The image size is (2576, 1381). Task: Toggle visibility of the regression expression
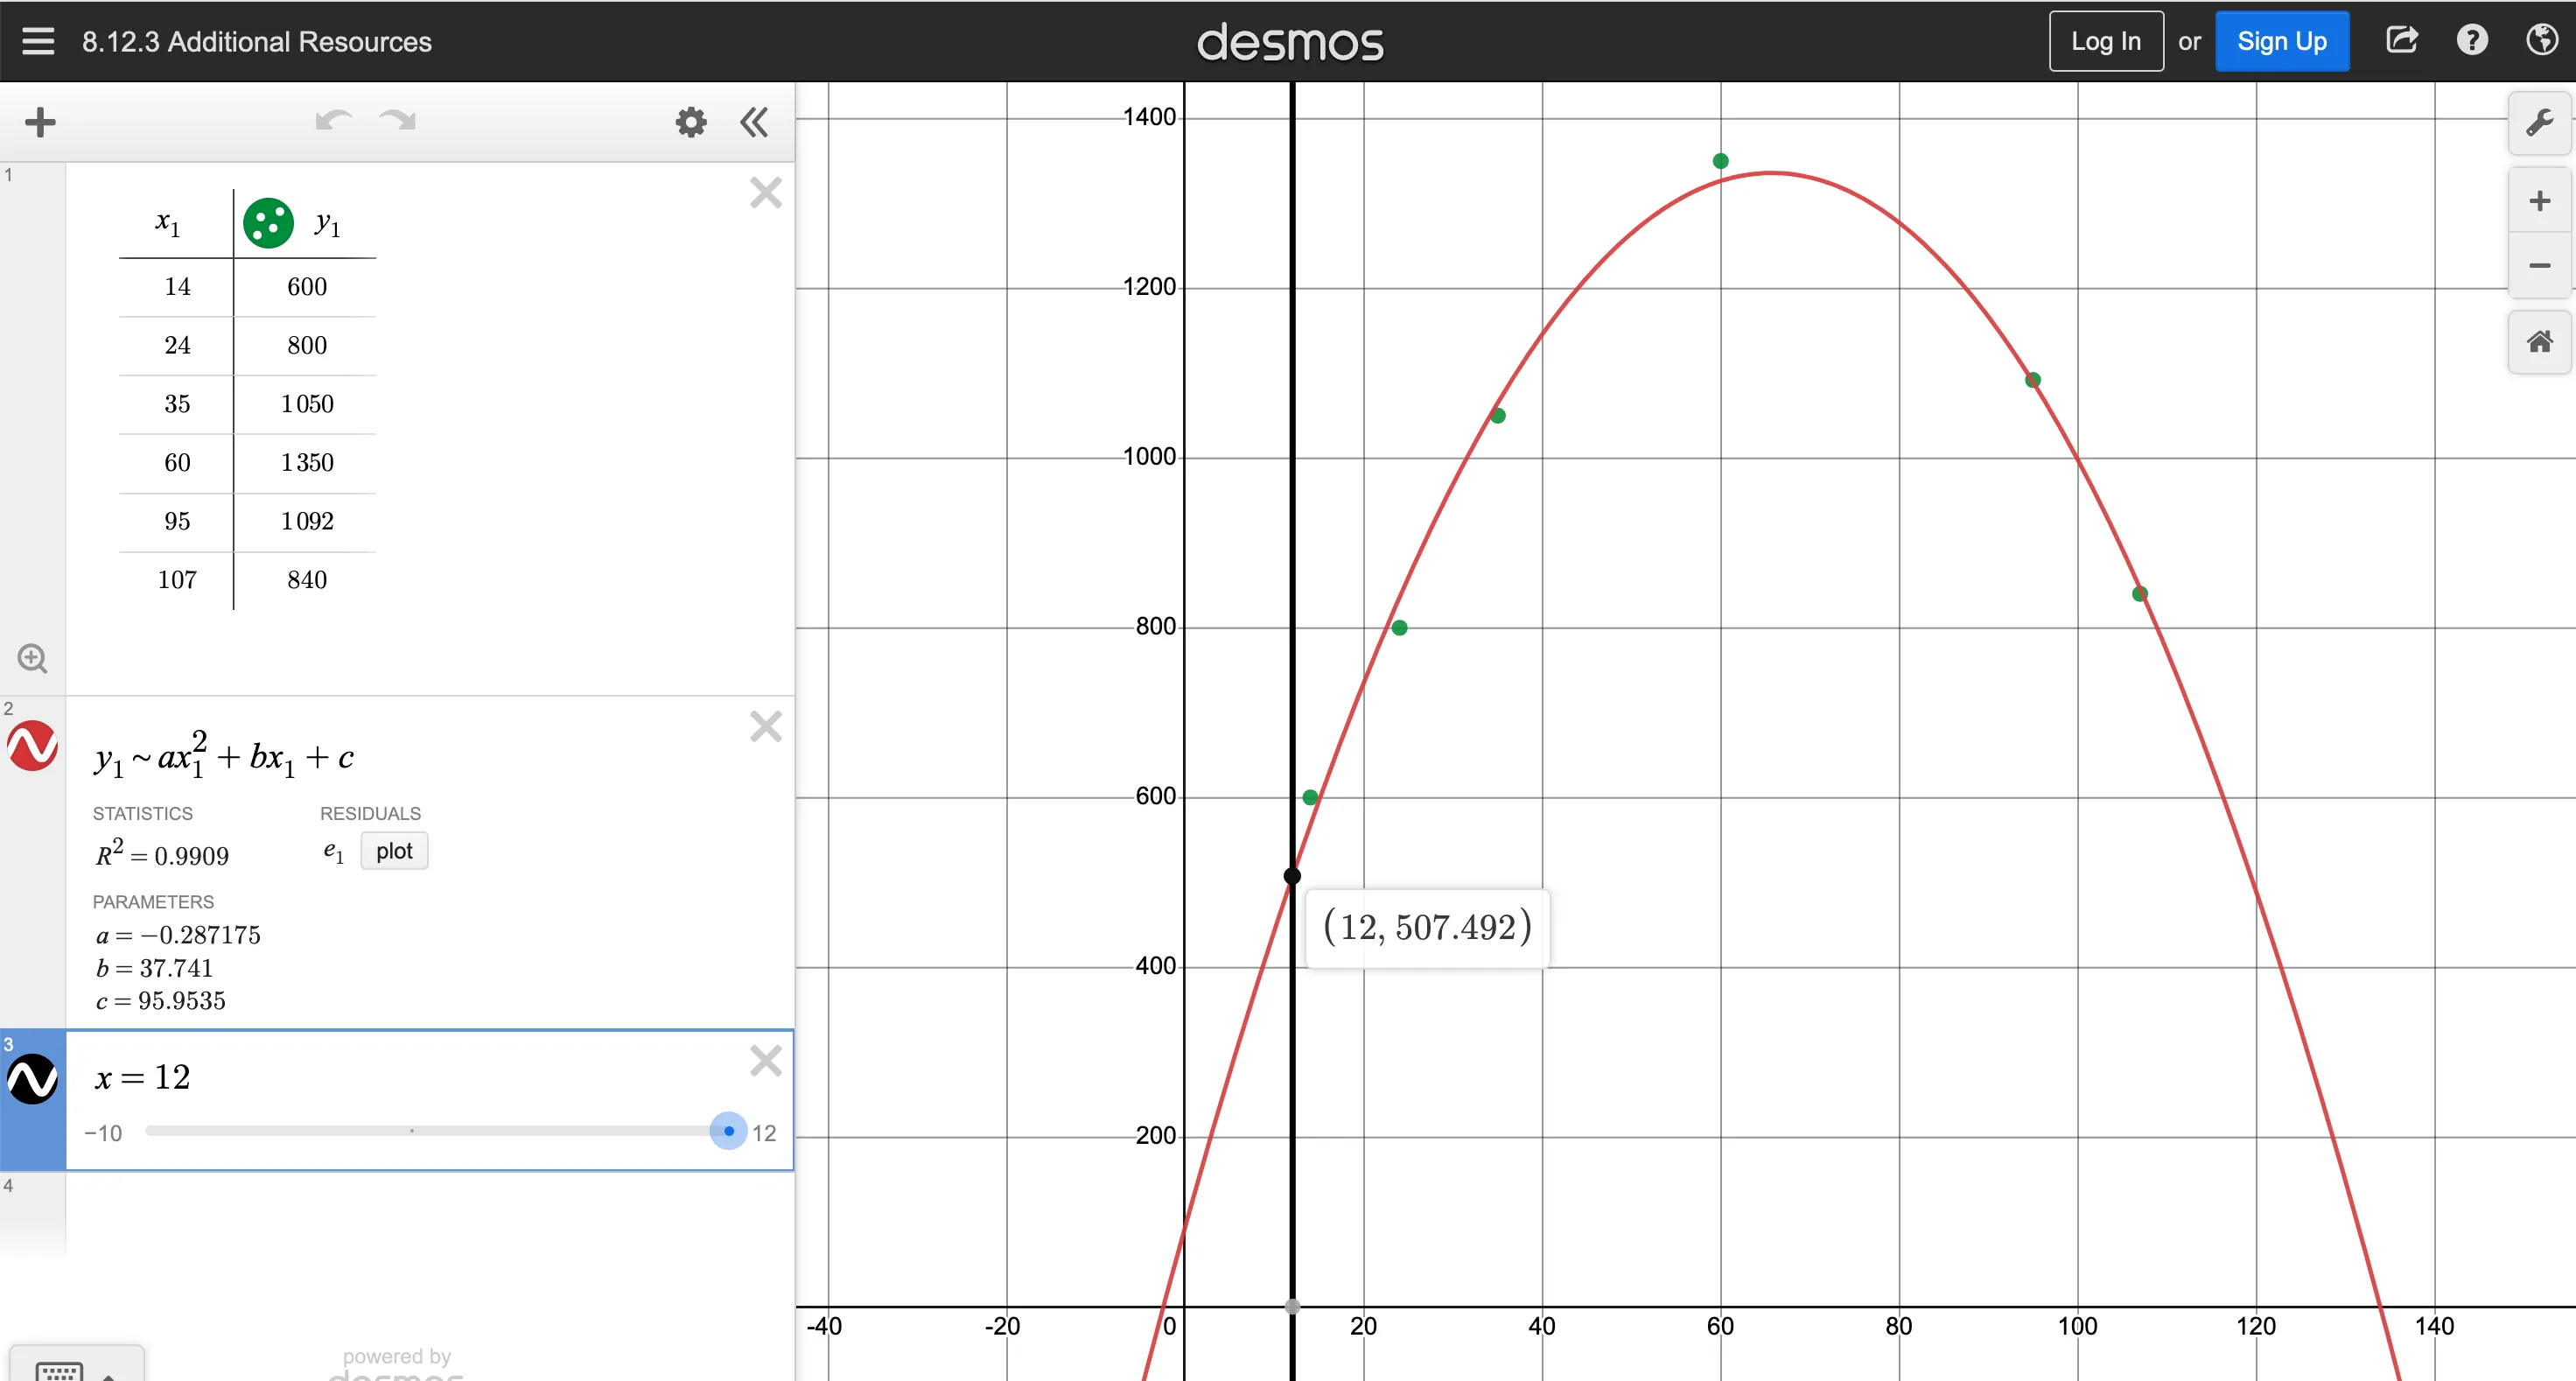(32, 746)
